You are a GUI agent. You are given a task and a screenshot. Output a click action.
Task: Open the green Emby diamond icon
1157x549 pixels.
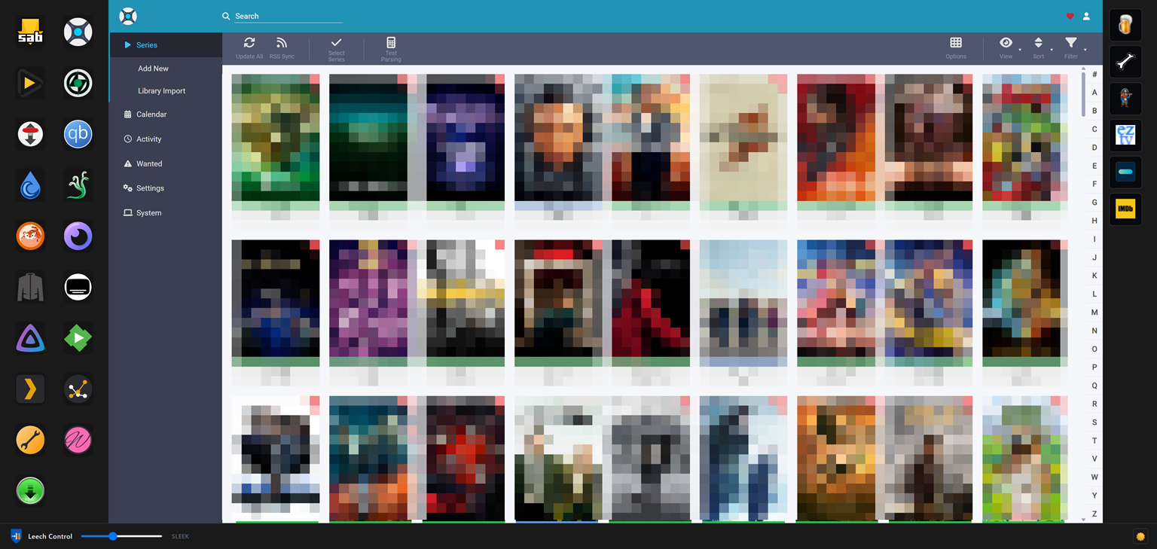tap(78, 338)
